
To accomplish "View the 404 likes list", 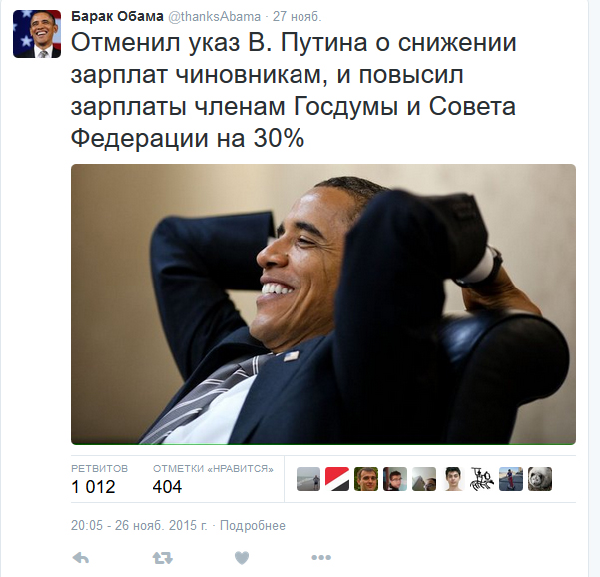I will [x=213, y=480].
